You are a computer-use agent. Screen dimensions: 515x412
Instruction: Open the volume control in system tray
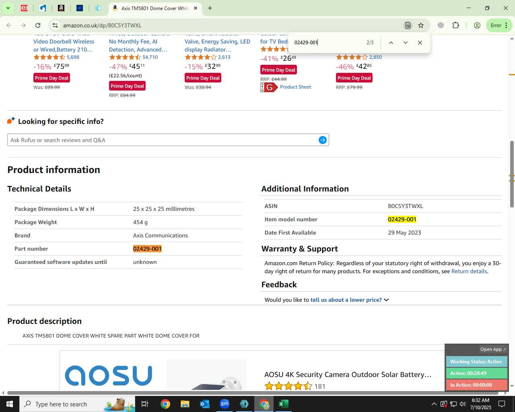tap(463, 404)
